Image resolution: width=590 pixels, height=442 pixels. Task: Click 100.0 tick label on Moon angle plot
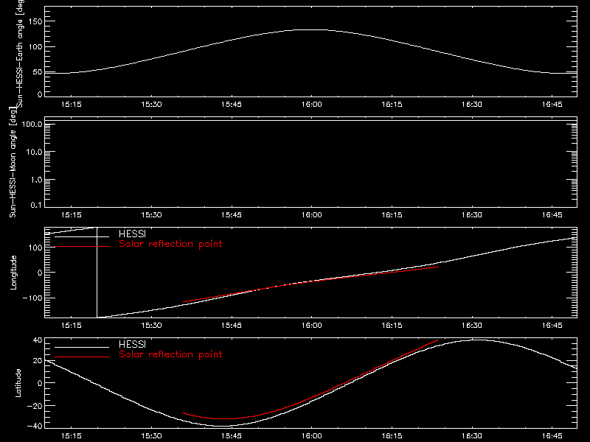[32, 124]
